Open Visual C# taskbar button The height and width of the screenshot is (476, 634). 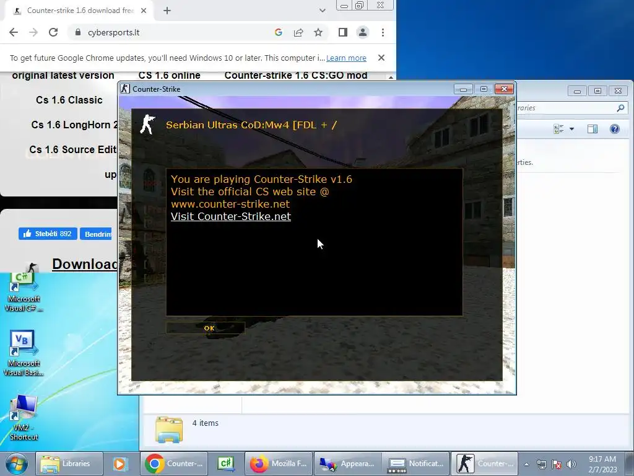225,464
